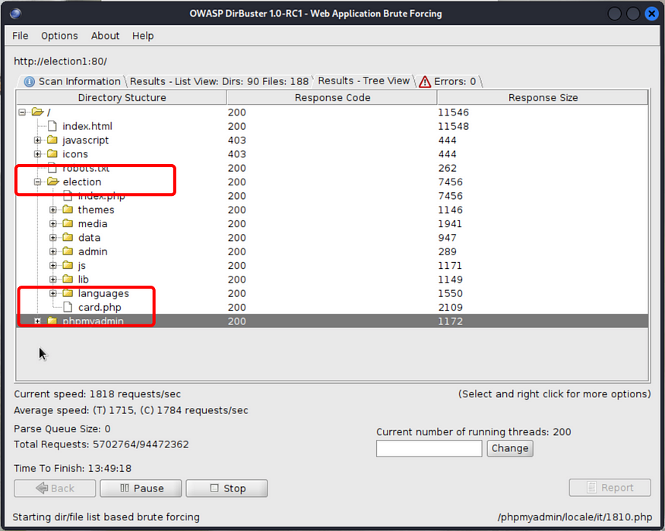Click the data folder icon
The height and width of the screenshot is (531, 665).
click(x=68, y=237)
